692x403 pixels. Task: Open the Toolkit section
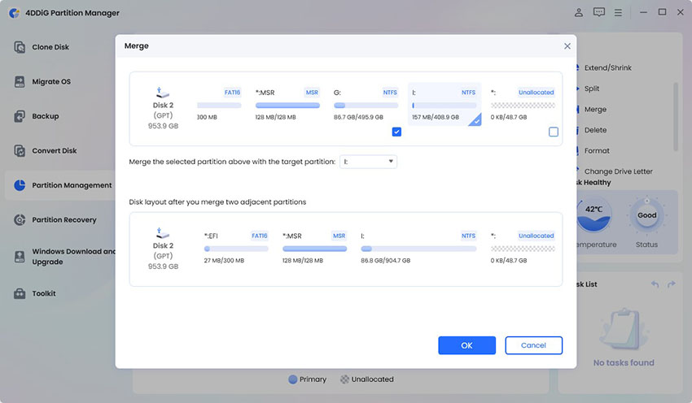[44, 293]
